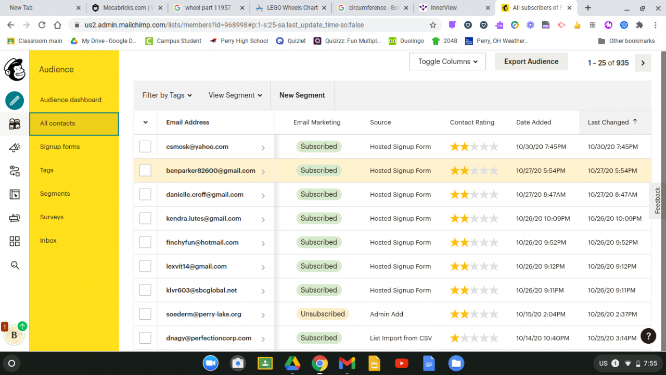The image size is (666, 375).
Task: Open Google Classroom from the shelf
Action: 265,363
